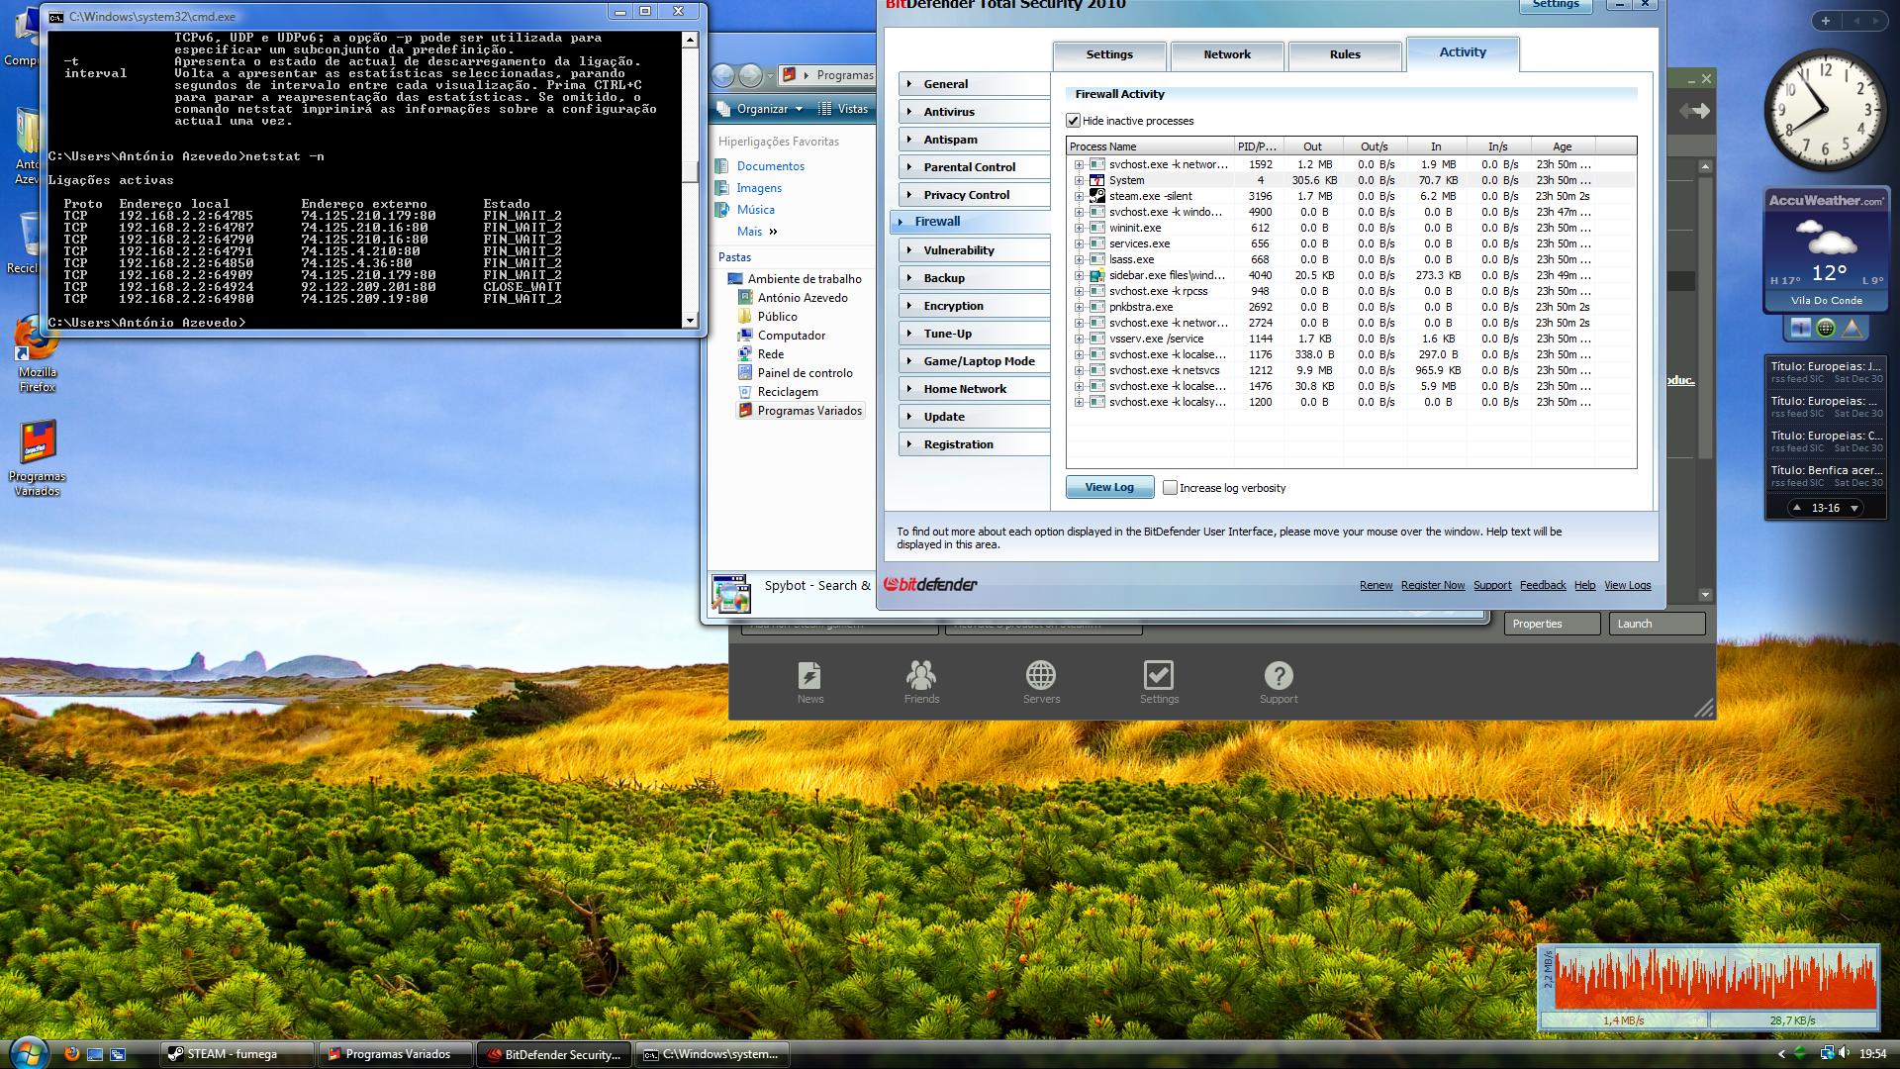Open the Vulnerability section

click(974, 250)
